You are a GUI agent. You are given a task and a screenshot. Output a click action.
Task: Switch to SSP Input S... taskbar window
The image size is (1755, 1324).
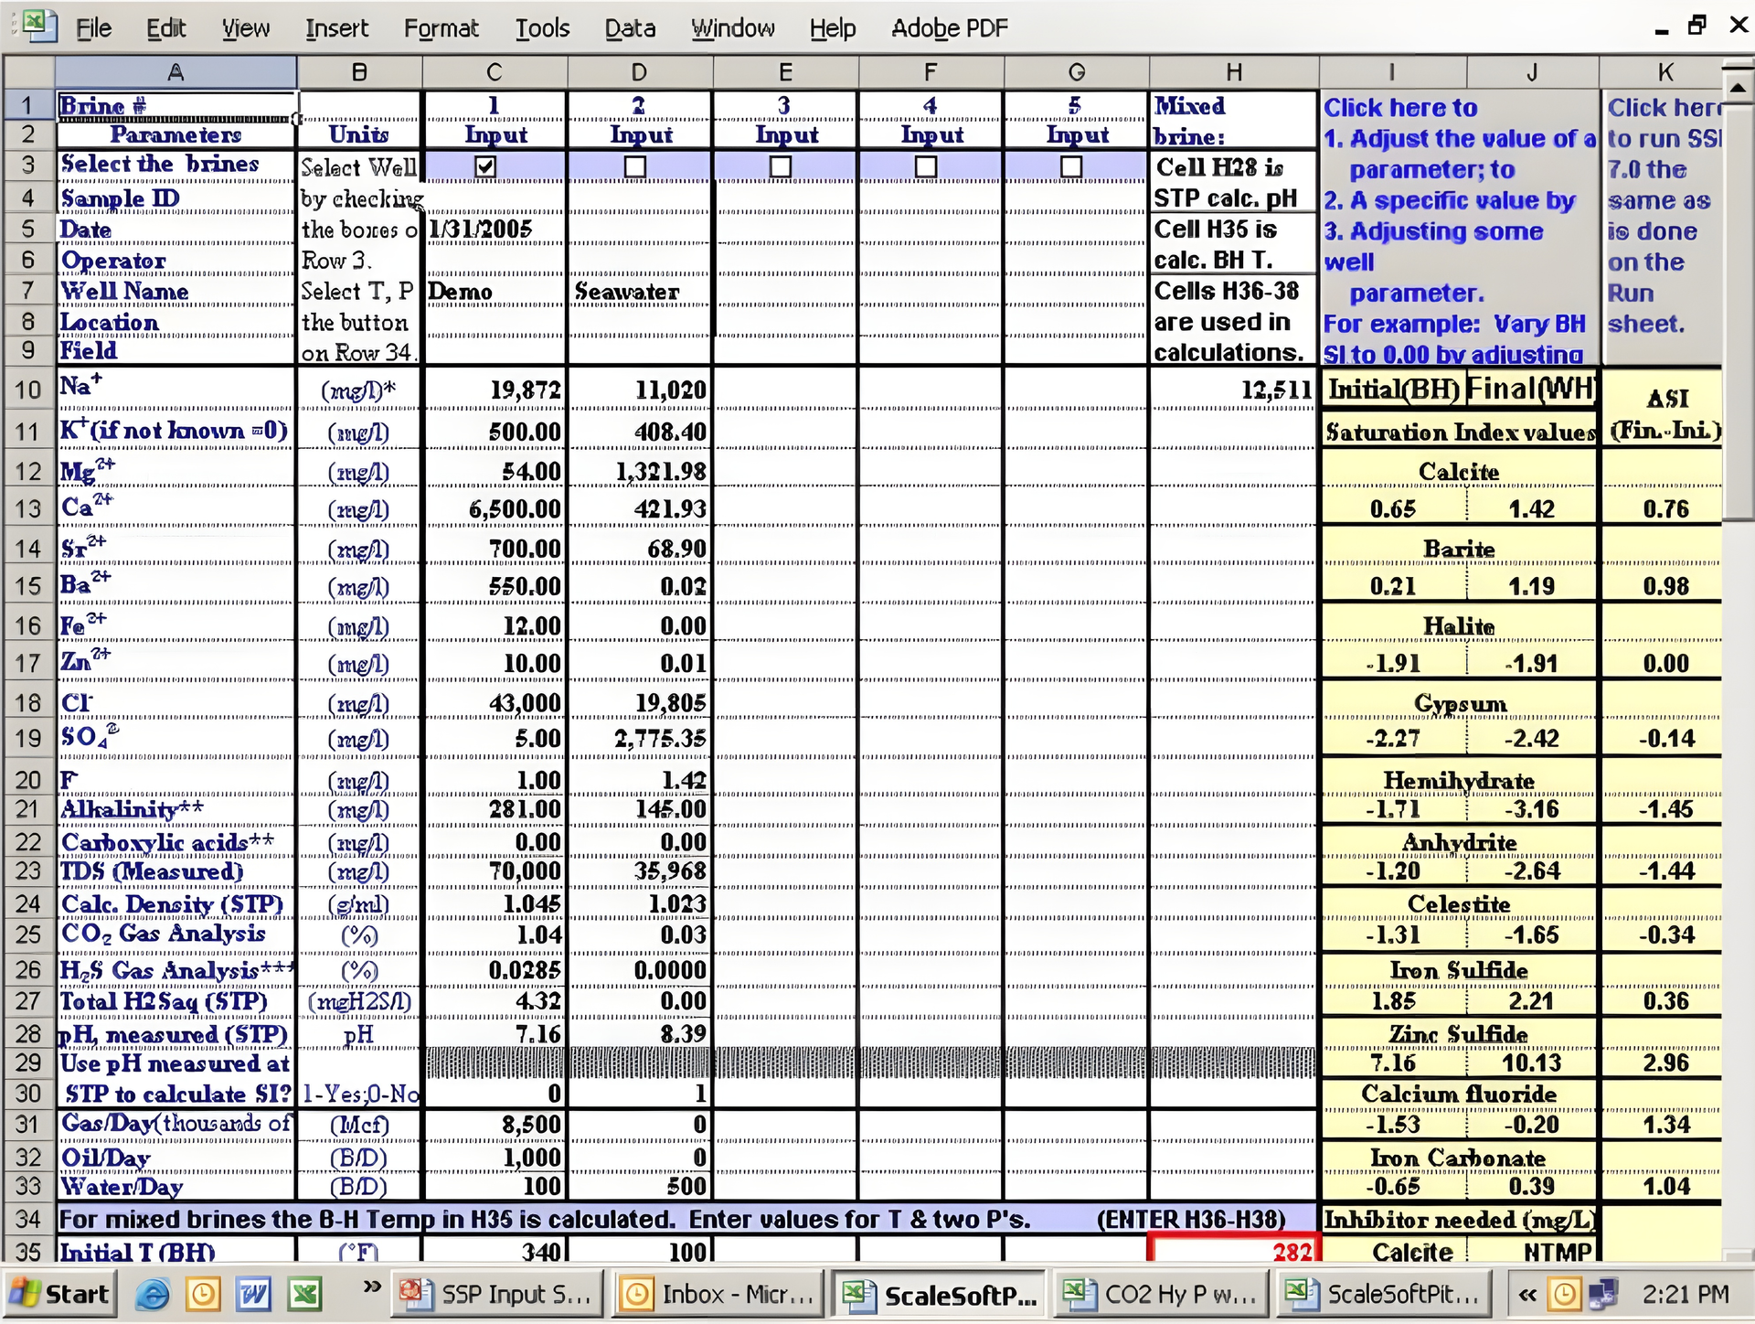pos(497,1294)
